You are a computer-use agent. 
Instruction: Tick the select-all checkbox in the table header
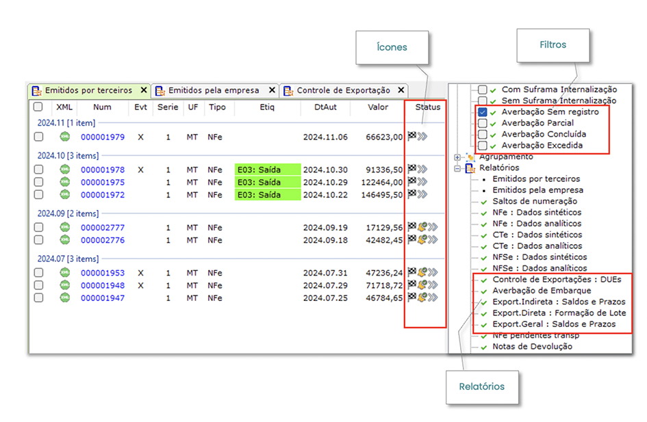pos(38,107)
